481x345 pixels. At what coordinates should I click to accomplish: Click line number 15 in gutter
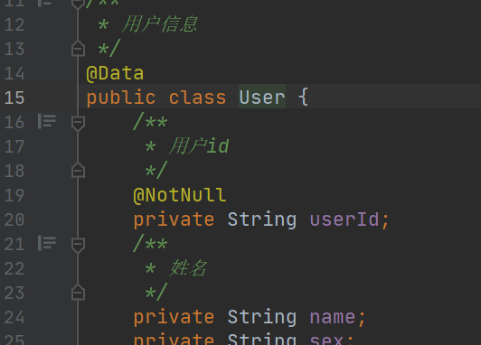point(14,98)
